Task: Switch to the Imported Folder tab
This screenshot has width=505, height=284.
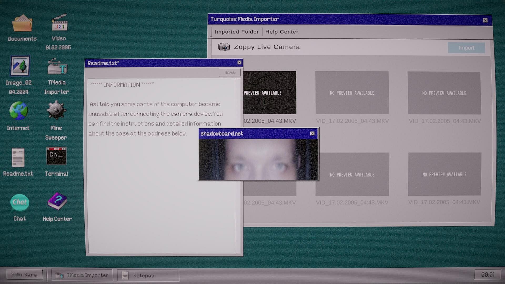Action: [236, 32]
